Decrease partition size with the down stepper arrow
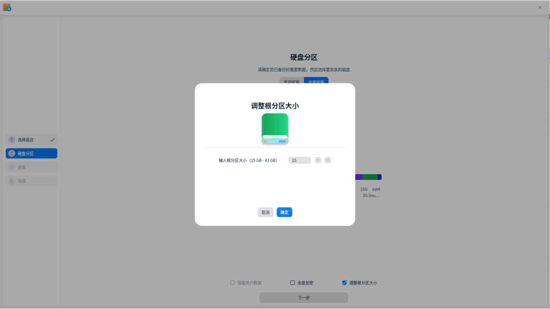 point(327,160)
